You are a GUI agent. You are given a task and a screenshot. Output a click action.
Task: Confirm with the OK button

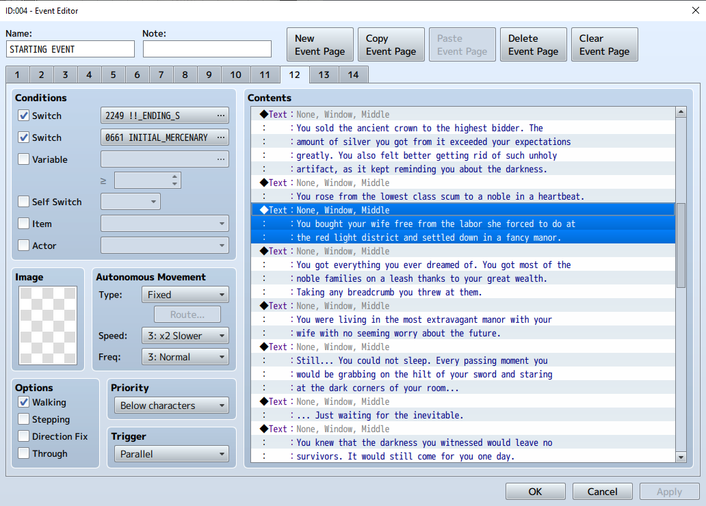(x=536, y=492)
